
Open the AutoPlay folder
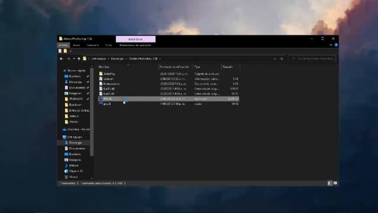click(109, 74)
